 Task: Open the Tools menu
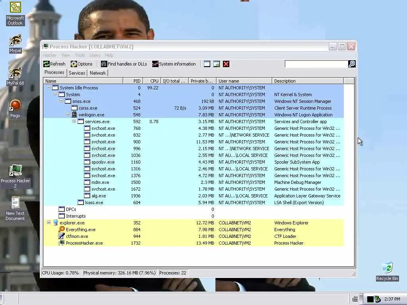coord(80,55)
